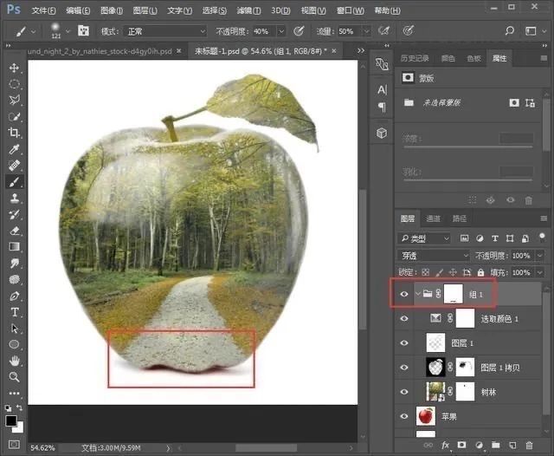Open the 3D panel cube icon
Image resolution: width=554 pixels, height=456 pixels.
tap(382, 133)
